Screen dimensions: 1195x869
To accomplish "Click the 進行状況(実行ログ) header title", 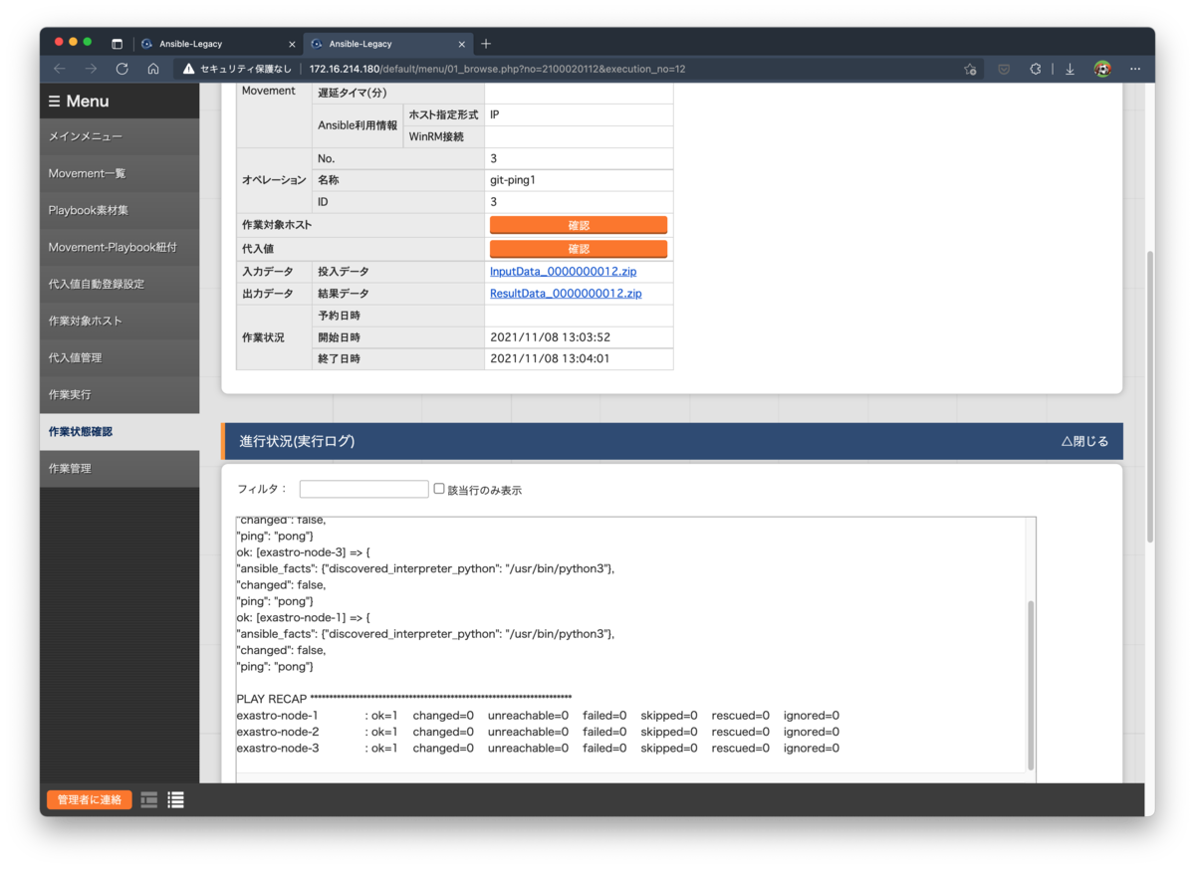I will 297,441.
